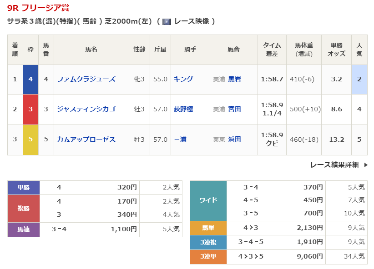Click the red frame number 3 box
This screenshot has width=374, height=269.
coord(30,109)
